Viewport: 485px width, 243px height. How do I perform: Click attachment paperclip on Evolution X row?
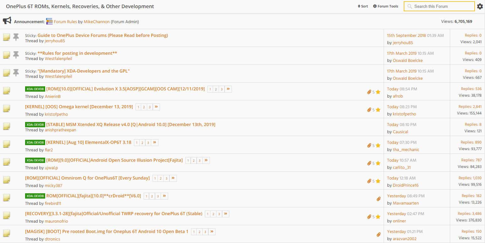click(x=369, y=92)
